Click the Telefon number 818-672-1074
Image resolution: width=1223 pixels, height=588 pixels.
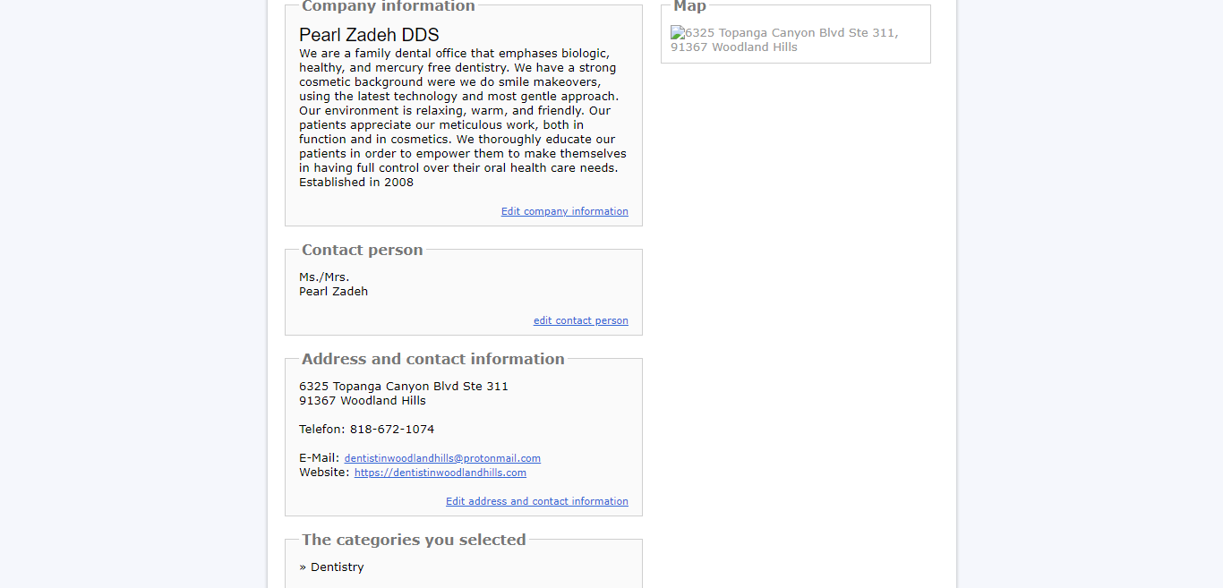392,430
